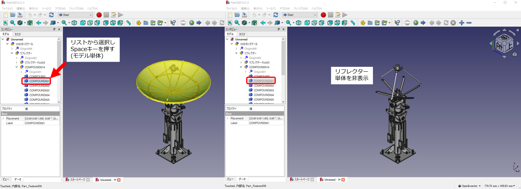Click the blue minus zoom-out toolbar icon
Screen dimensions: 521x189
[x=469, y=23]
